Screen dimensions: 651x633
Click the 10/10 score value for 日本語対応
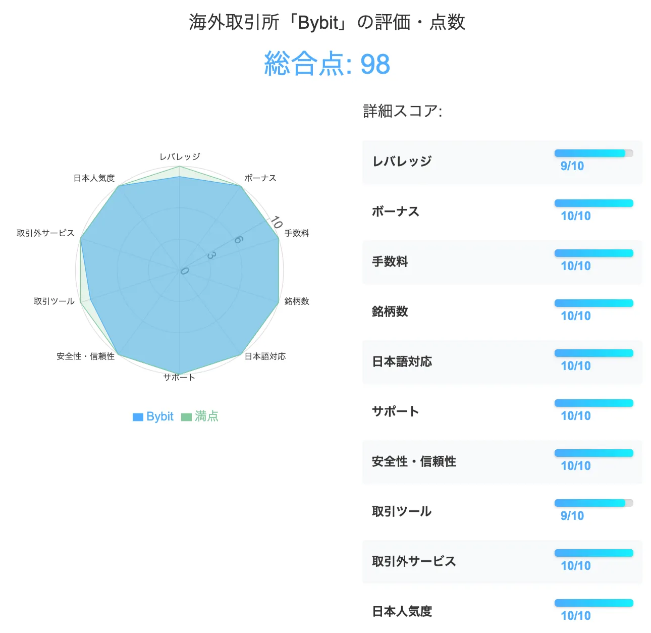tap(576, 366)
